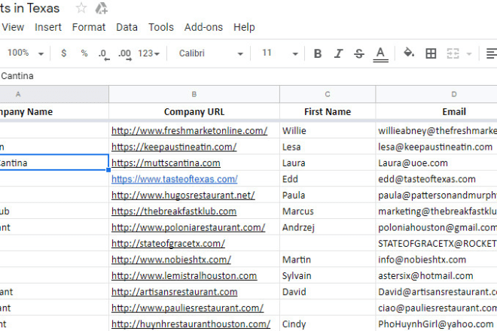Select the cell containing Andrzej
Screen dimensions: 497x331
(x=328, y=227)
